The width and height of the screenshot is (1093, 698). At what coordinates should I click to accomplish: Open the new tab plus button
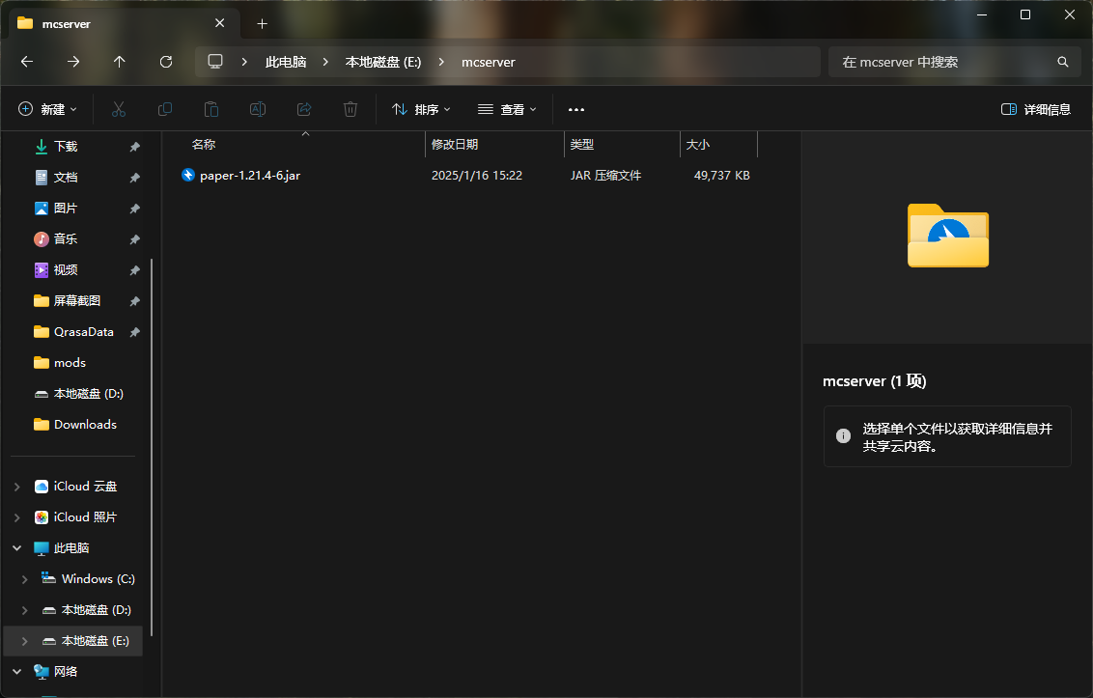coord(262,23)
